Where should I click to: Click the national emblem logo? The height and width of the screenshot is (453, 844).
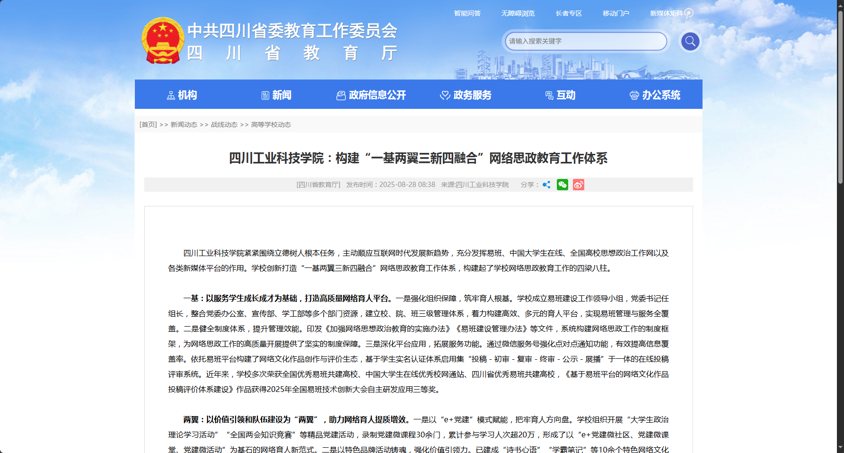tap(163, 41)
